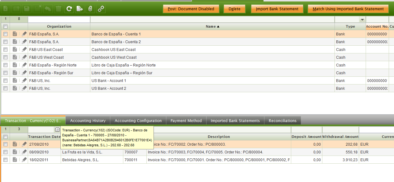This screenshot has width=394, height=182.
Task: Click the Save floppy disk icon
Action: pyautogui.click(x=27, y=9)
